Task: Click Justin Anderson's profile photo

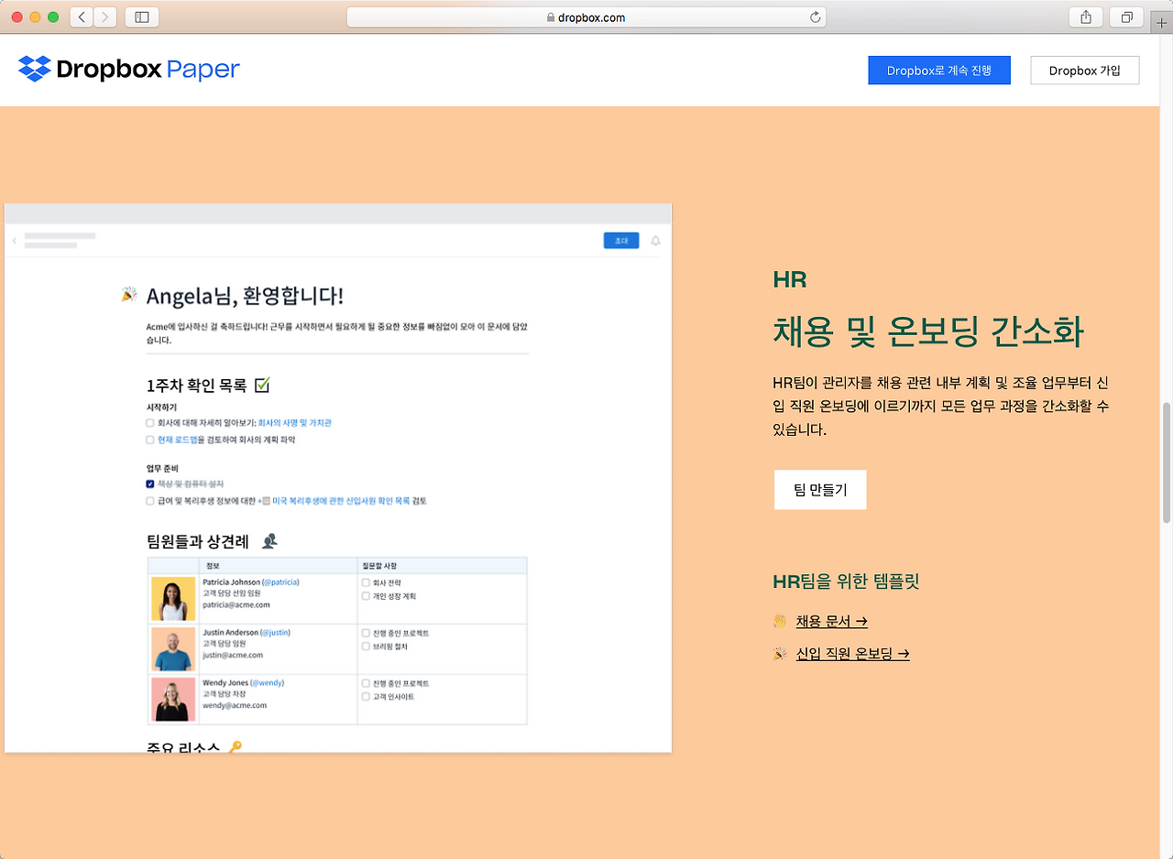Action: pos(173,649)
